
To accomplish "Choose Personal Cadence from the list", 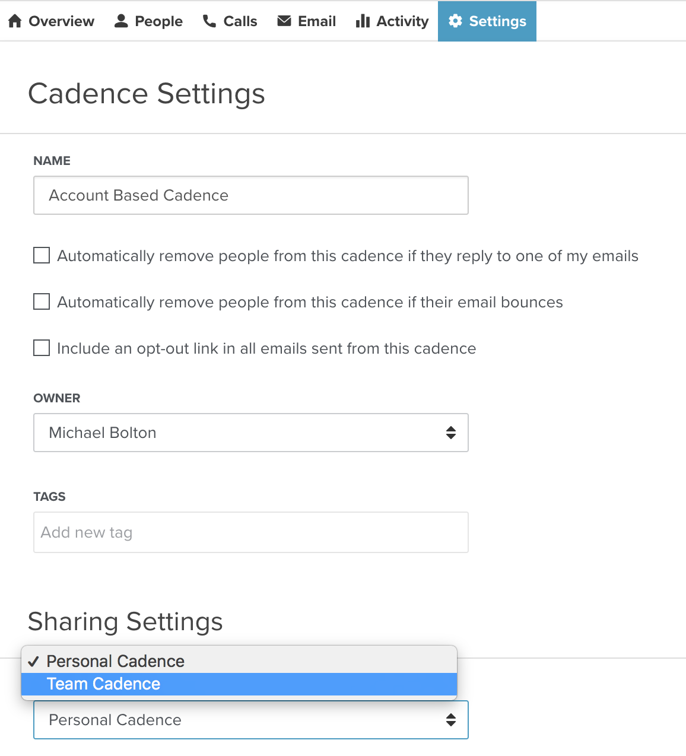I will tap(116, 660).
